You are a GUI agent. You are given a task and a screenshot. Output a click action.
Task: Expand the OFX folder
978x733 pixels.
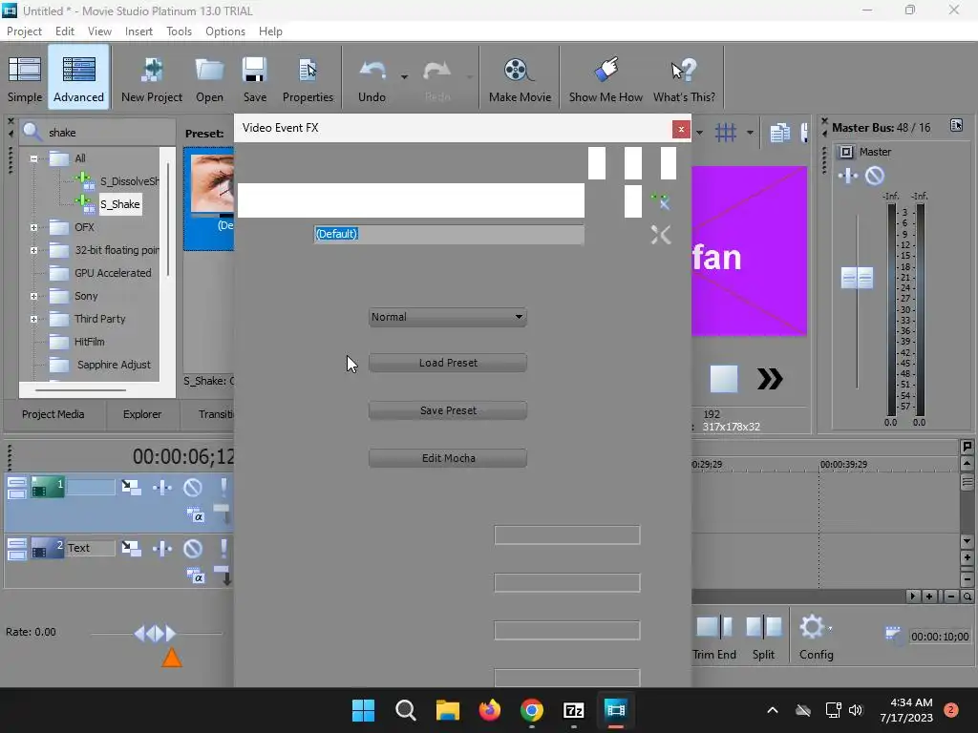click(33, 227)
